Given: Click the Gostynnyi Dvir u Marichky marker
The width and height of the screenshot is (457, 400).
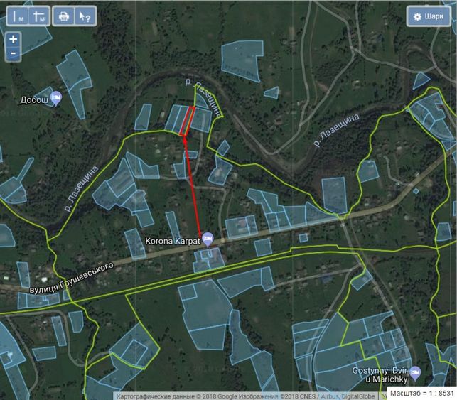Looking at the screenshot, I should (x=415, y=373).
